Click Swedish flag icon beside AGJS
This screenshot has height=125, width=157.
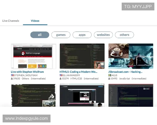pyautogui.click(x=110, y=75)
